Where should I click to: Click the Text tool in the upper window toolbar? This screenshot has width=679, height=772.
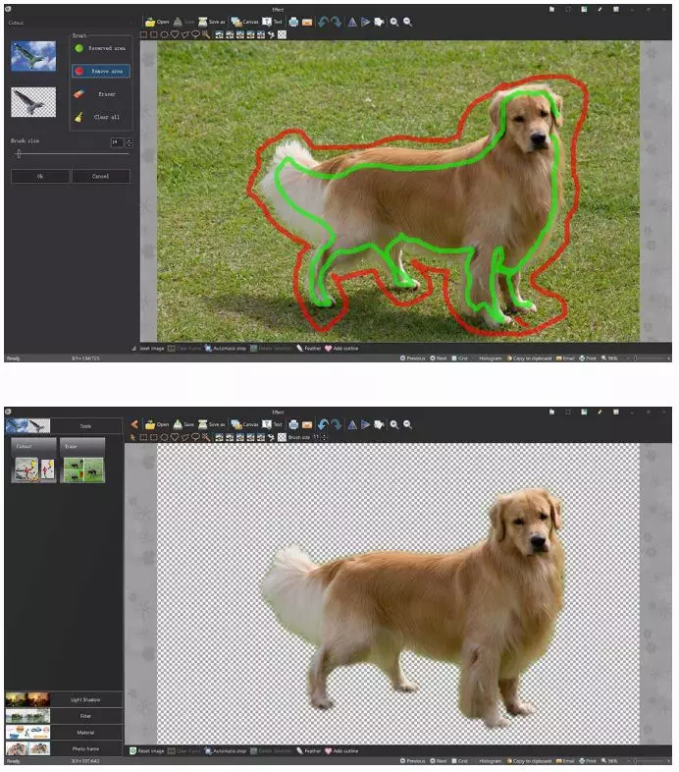(x=272, y=22)
